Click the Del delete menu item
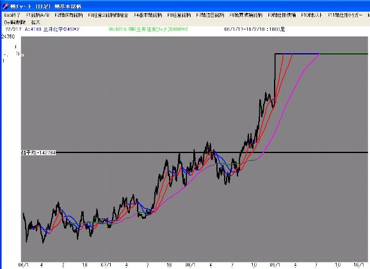 pos(15,22)
